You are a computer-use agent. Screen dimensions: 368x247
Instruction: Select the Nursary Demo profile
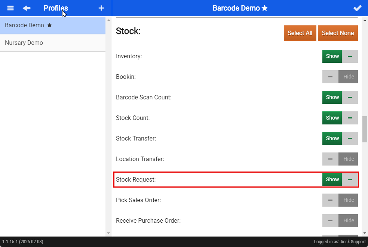click(24, 43)
